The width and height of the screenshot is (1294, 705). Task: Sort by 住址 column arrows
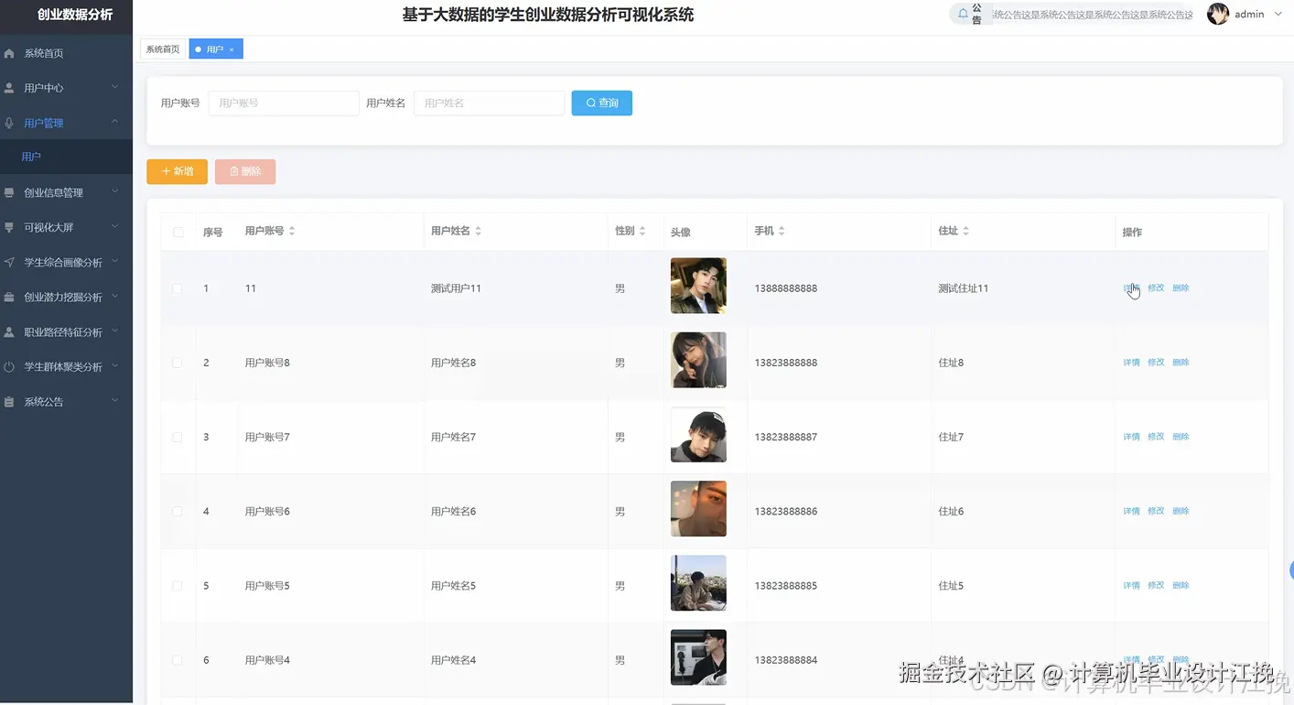tap(965, 232)
